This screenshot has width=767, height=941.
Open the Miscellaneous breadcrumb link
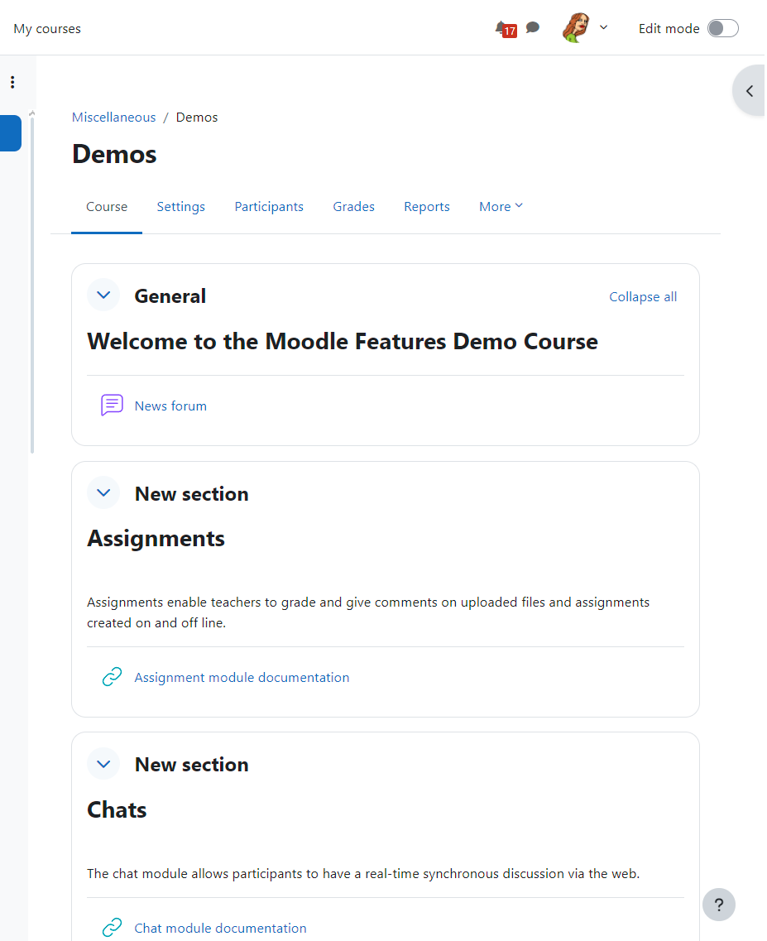(114, 117)
